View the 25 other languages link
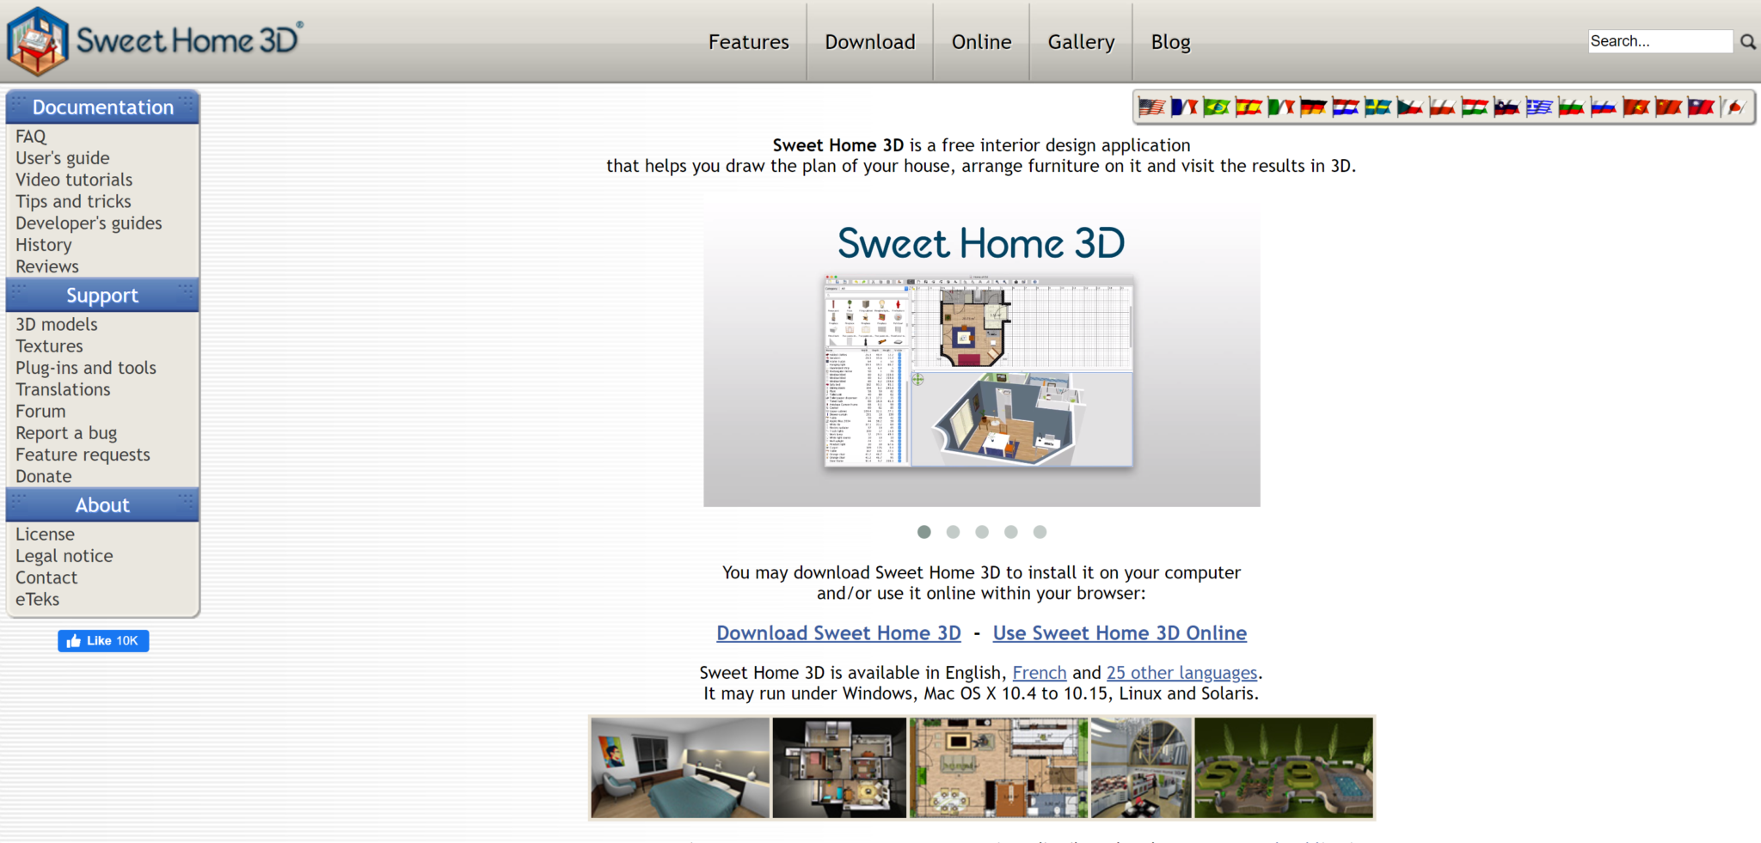Screen dimensions: 1761x843 click(1181, 672)
